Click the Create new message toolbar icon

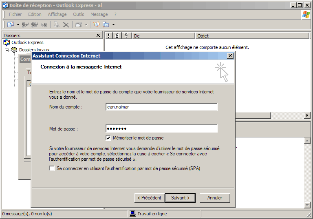tap(10, 25)
